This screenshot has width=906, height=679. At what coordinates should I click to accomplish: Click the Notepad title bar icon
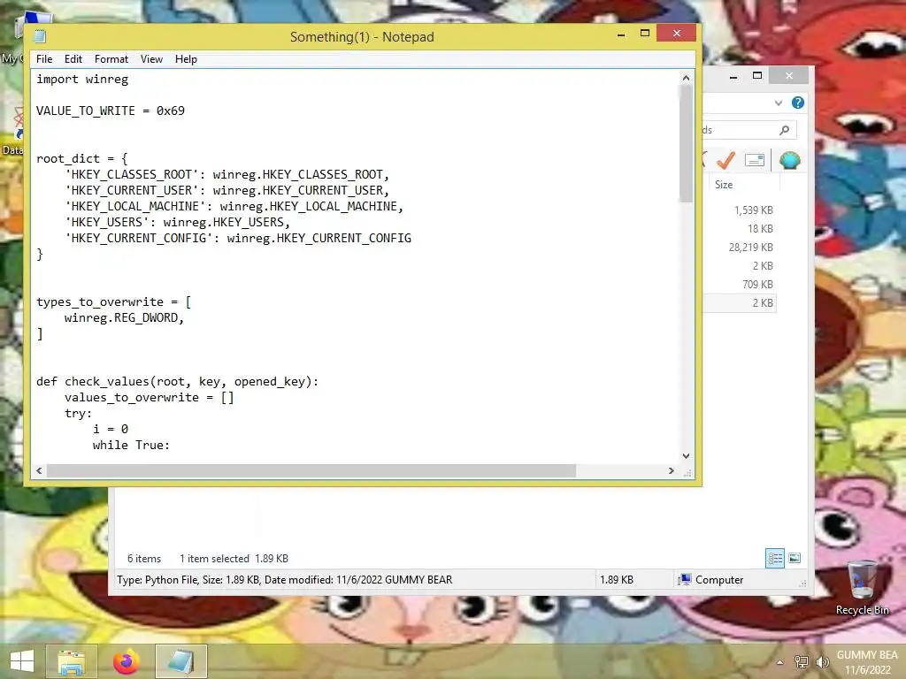(x=40, y=36)
